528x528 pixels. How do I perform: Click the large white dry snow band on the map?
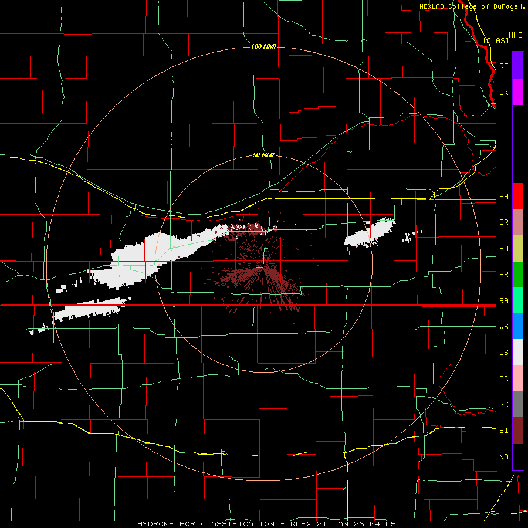pyautogui.click(x=148, y=258)
